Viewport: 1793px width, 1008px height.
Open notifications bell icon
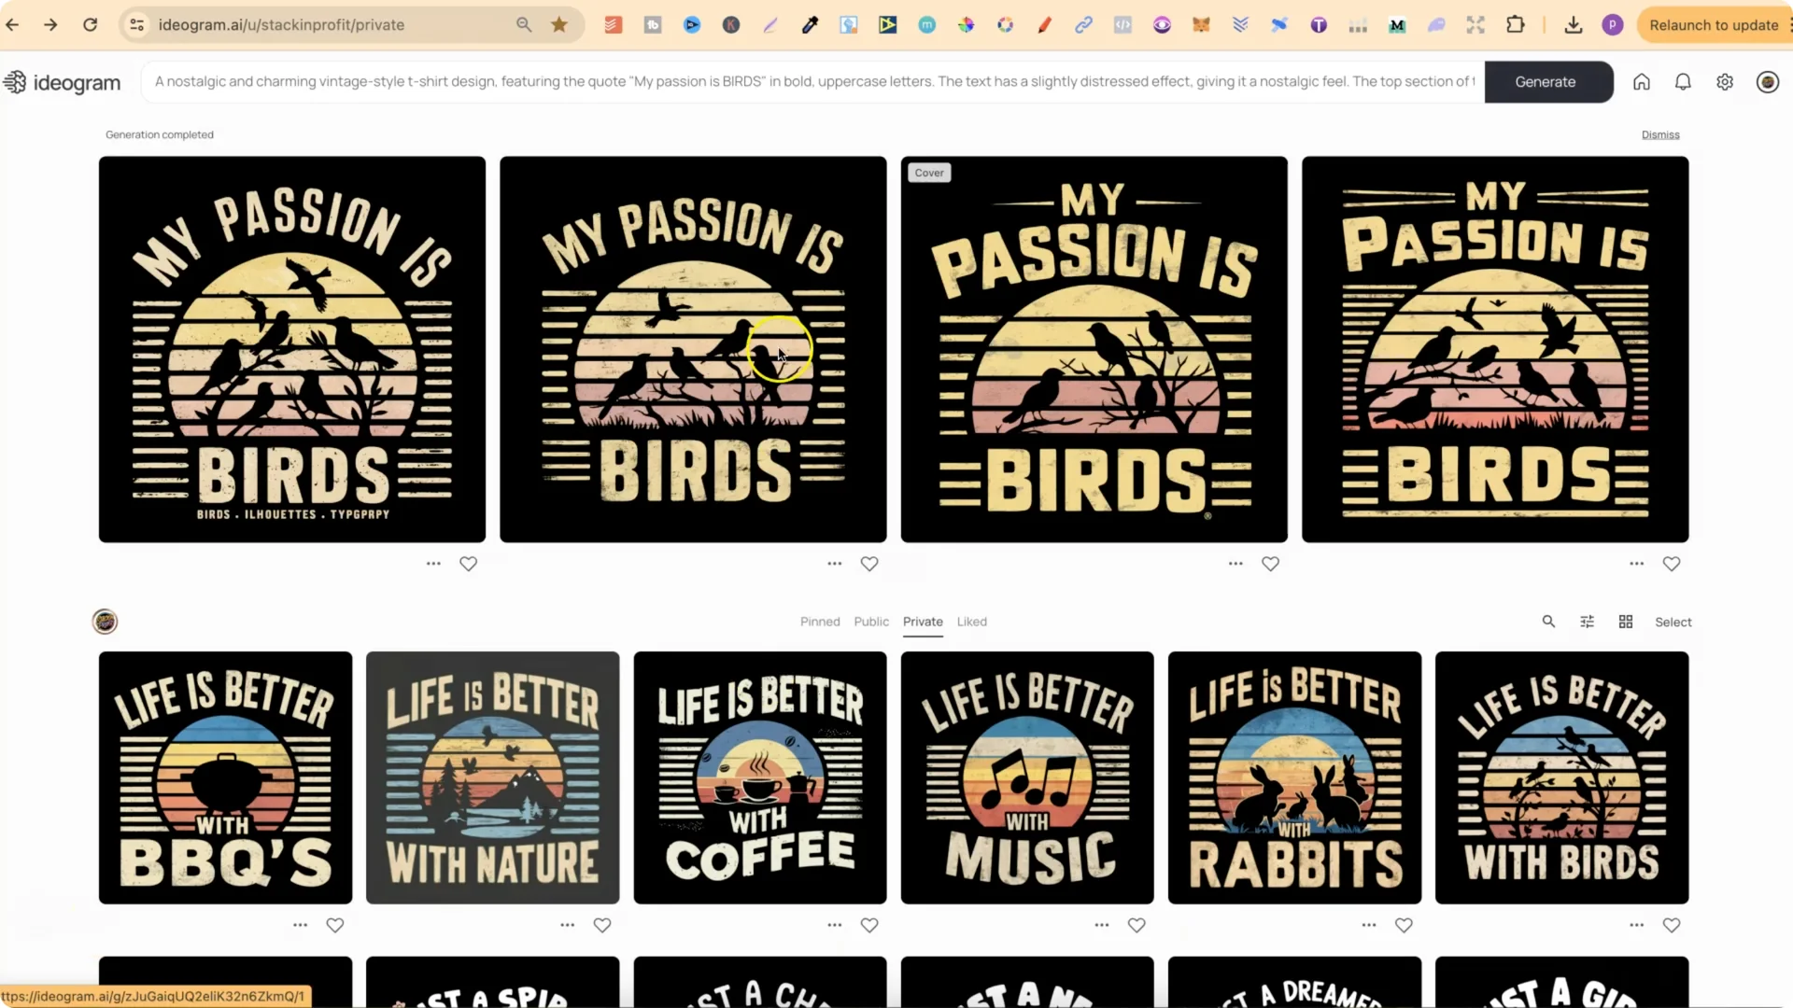tap(1683, 82)
